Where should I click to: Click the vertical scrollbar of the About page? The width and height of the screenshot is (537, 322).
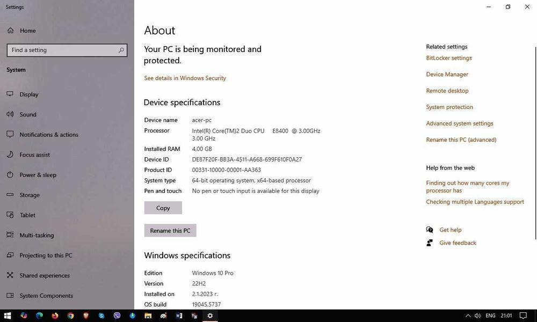pos(535,143)
